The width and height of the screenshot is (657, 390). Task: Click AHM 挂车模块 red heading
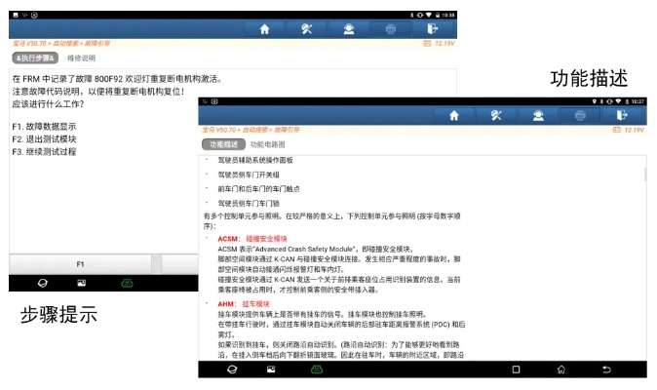coord(245,304)
